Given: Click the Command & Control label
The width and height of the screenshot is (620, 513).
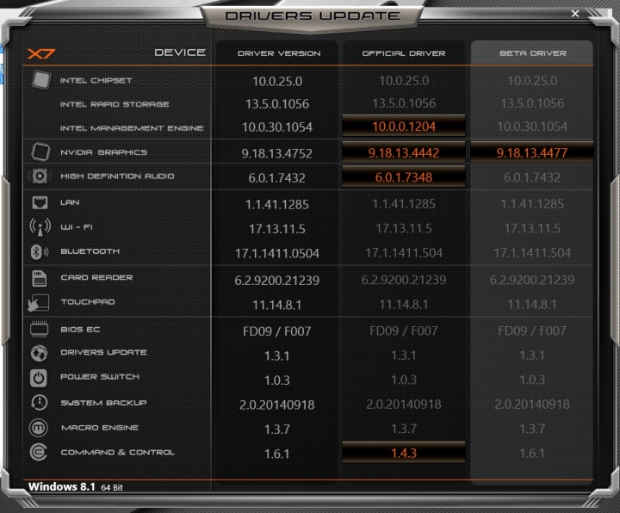Looking at the screenshot, I should click(117, 452).
